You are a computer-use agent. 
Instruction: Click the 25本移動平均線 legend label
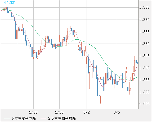click(x=62, y=118)
